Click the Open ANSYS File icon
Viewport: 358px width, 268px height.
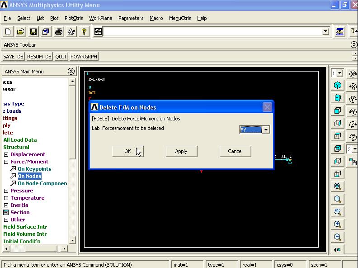20,32
